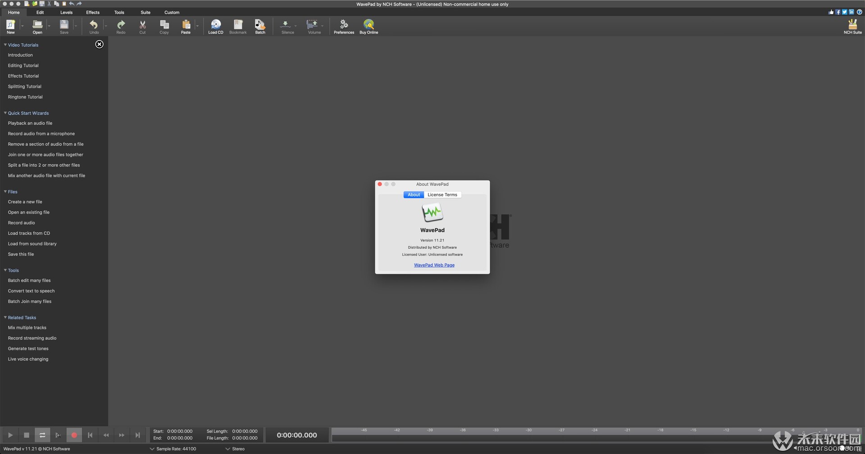Switch to the Edit ribbon tab
The width and height of the screenshot is (865, 454).
tap(40, 12)
